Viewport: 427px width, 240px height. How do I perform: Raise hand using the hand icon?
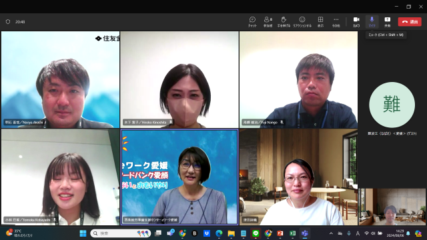pos(284,22)
